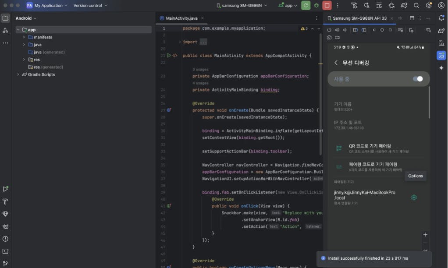The width and height of the screenshot is (448, 268).
Task: Open Running Devices panel options kebab menu
Action: (420, 18)
